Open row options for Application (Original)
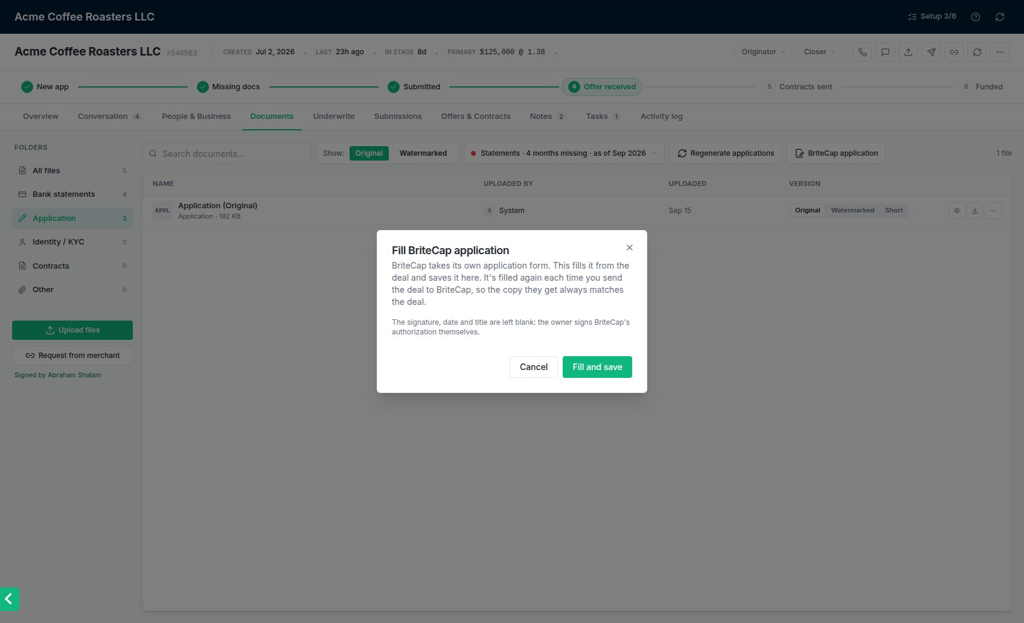 pos(993,211)
